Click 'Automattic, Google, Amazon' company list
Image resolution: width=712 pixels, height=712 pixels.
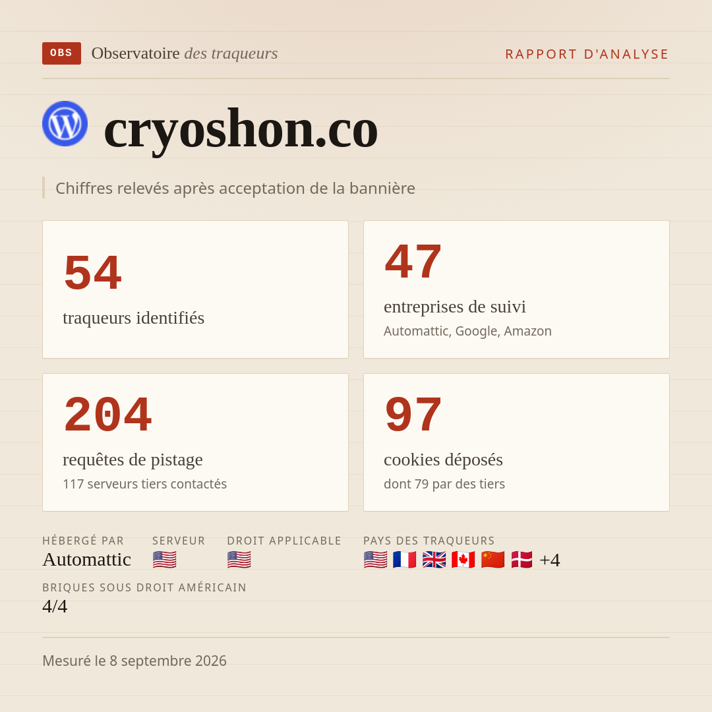467,331
